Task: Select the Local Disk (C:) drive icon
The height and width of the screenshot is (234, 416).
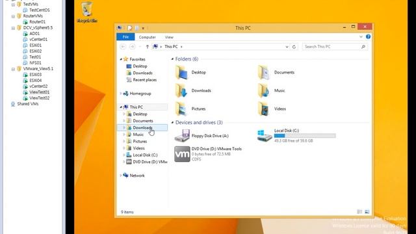Action: pos(265,136)
